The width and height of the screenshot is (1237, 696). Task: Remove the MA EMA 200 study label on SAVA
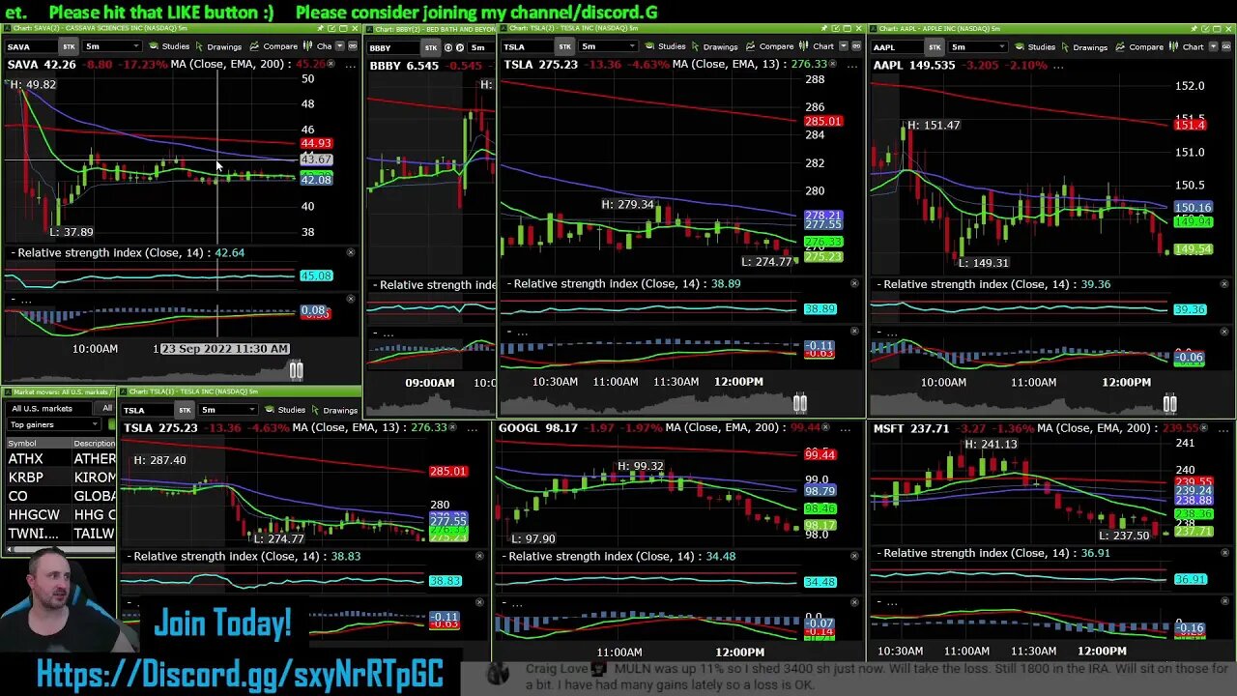[331, 64]
